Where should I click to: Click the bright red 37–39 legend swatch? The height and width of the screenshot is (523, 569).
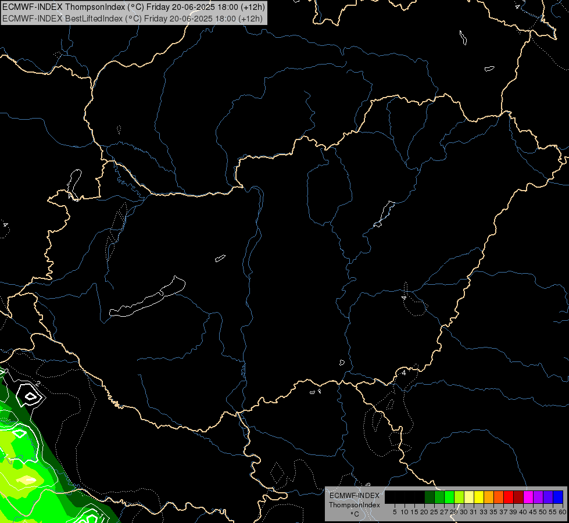pos(509,497)
